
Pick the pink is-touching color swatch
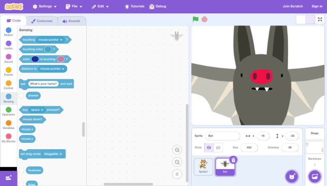tap(61, 59)
